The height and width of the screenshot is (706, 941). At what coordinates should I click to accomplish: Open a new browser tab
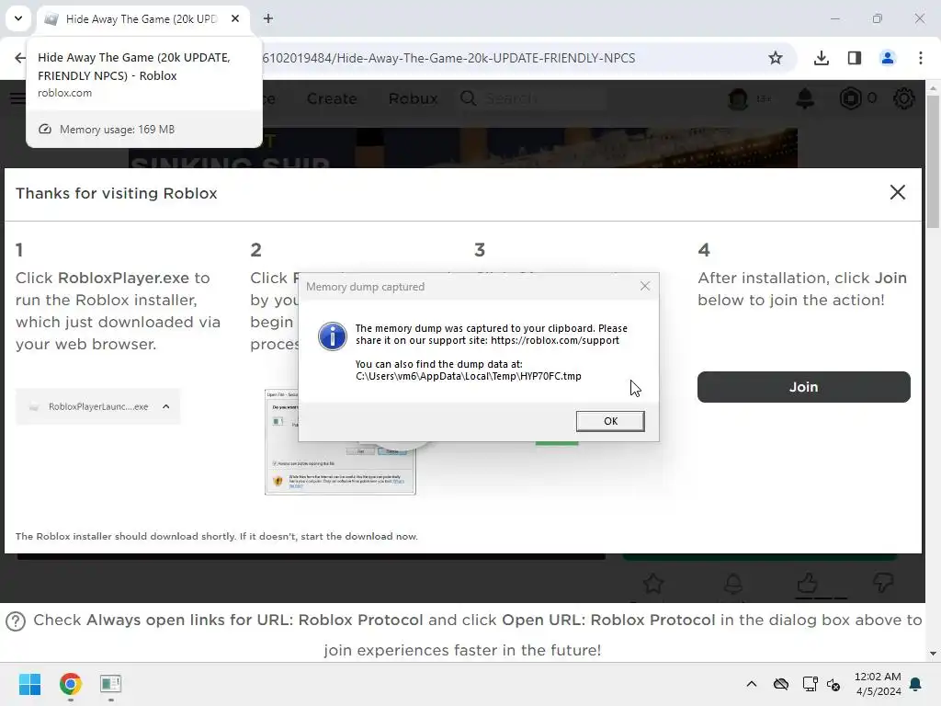tap(268, 18)
